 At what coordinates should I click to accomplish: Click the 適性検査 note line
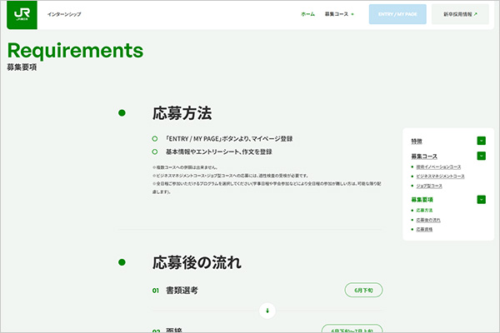[x=230, y=176]
